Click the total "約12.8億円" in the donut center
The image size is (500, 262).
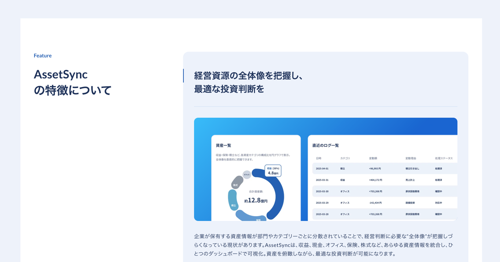pyautogui.click(x=256, y=200)
